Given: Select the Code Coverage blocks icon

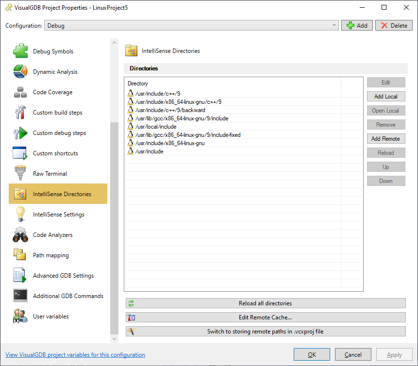Looking at the screenshot, I should [20, 92].
